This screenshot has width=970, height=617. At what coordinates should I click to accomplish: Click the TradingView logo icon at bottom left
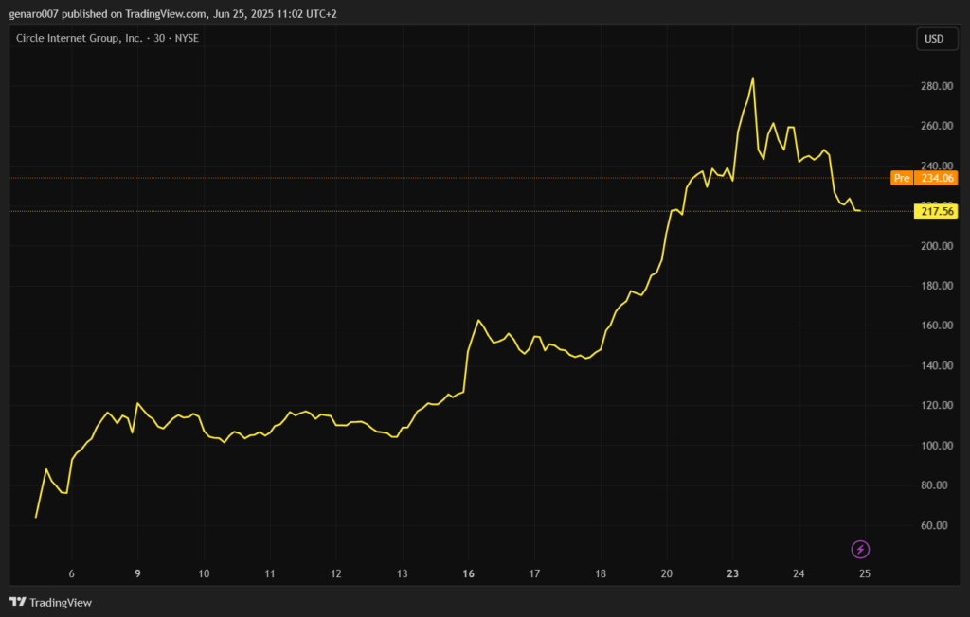(17, 602)
